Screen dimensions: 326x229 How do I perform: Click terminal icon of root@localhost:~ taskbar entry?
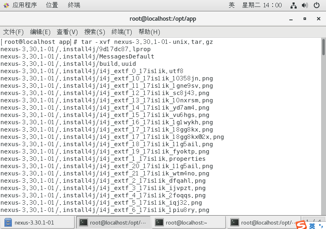tap(159, 223)
